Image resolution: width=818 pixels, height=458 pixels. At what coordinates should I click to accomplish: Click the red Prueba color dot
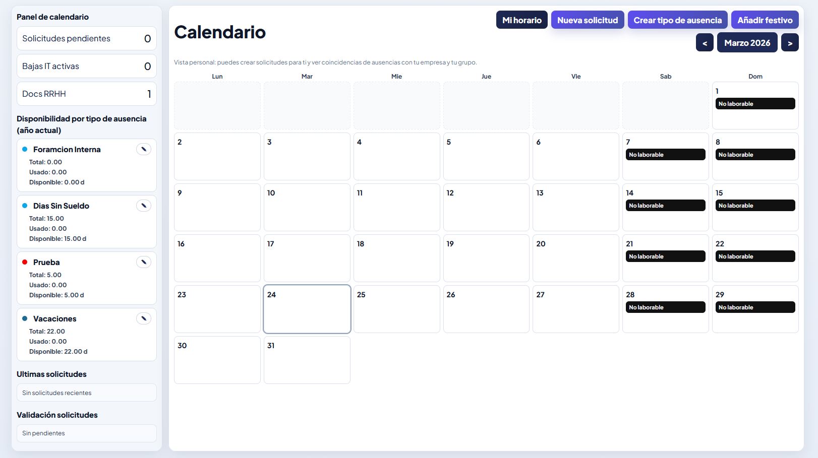(25, 262)
